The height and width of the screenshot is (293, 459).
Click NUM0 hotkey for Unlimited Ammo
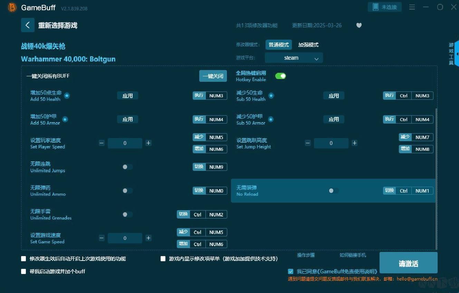(x=210, y=191)
